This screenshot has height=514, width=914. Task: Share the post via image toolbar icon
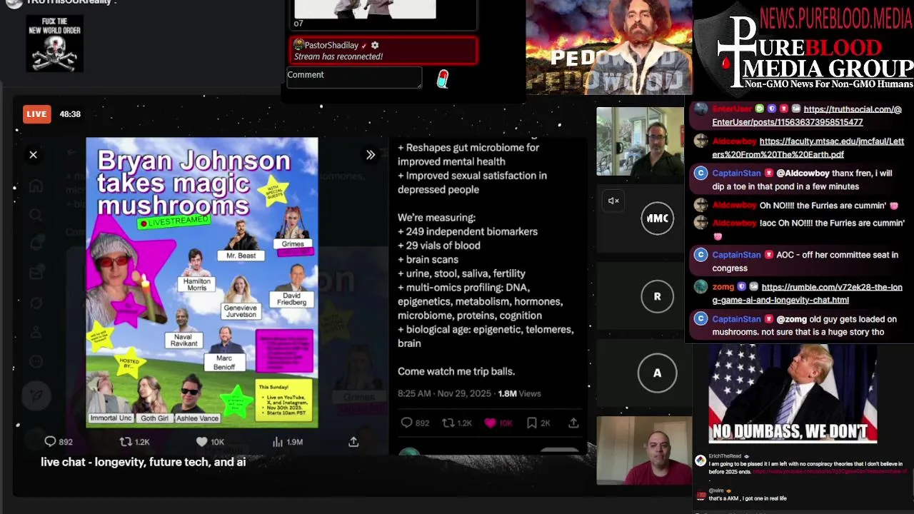click(353, 442)
